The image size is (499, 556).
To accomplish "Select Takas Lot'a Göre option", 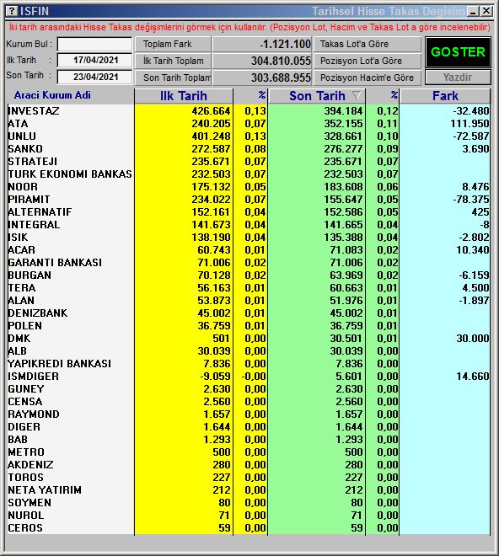I will [368, 44].
